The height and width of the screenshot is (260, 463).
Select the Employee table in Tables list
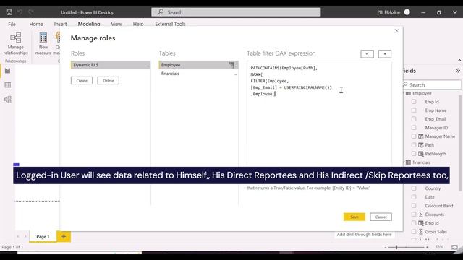(198, 65)
